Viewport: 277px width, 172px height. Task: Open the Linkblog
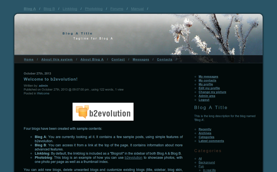coord(70,9)
